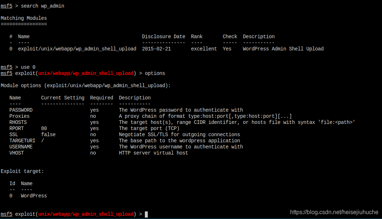382x219 pixels.
Task: Click 'Negotiate SSL/TLS for outgoing connections'
Action: tap(179, 134)
